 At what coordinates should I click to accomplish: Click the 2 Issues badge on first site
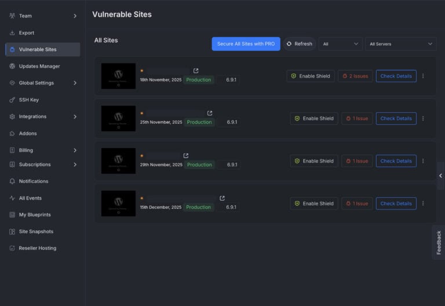[x=355, y=76]
